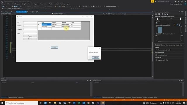The height and width of the screenshot is (105, 187).
Task: Open the button2_Click member navigation dropdown
Action: [x=128, y=14]
